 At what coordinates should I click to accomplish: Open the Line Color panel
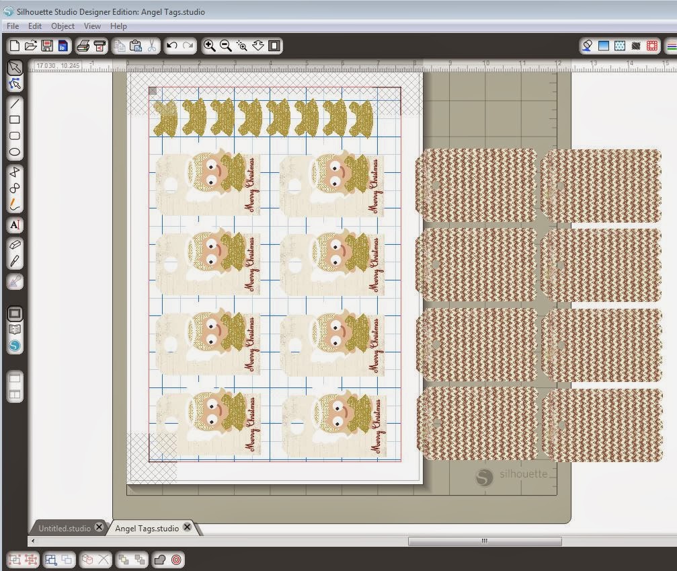pyautogui.click(x=672, y=46)
